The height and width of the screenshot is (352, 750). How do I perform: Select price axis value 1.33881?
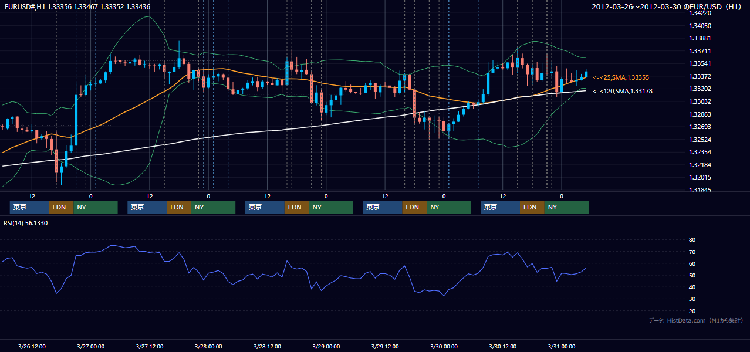click(700, 39)
